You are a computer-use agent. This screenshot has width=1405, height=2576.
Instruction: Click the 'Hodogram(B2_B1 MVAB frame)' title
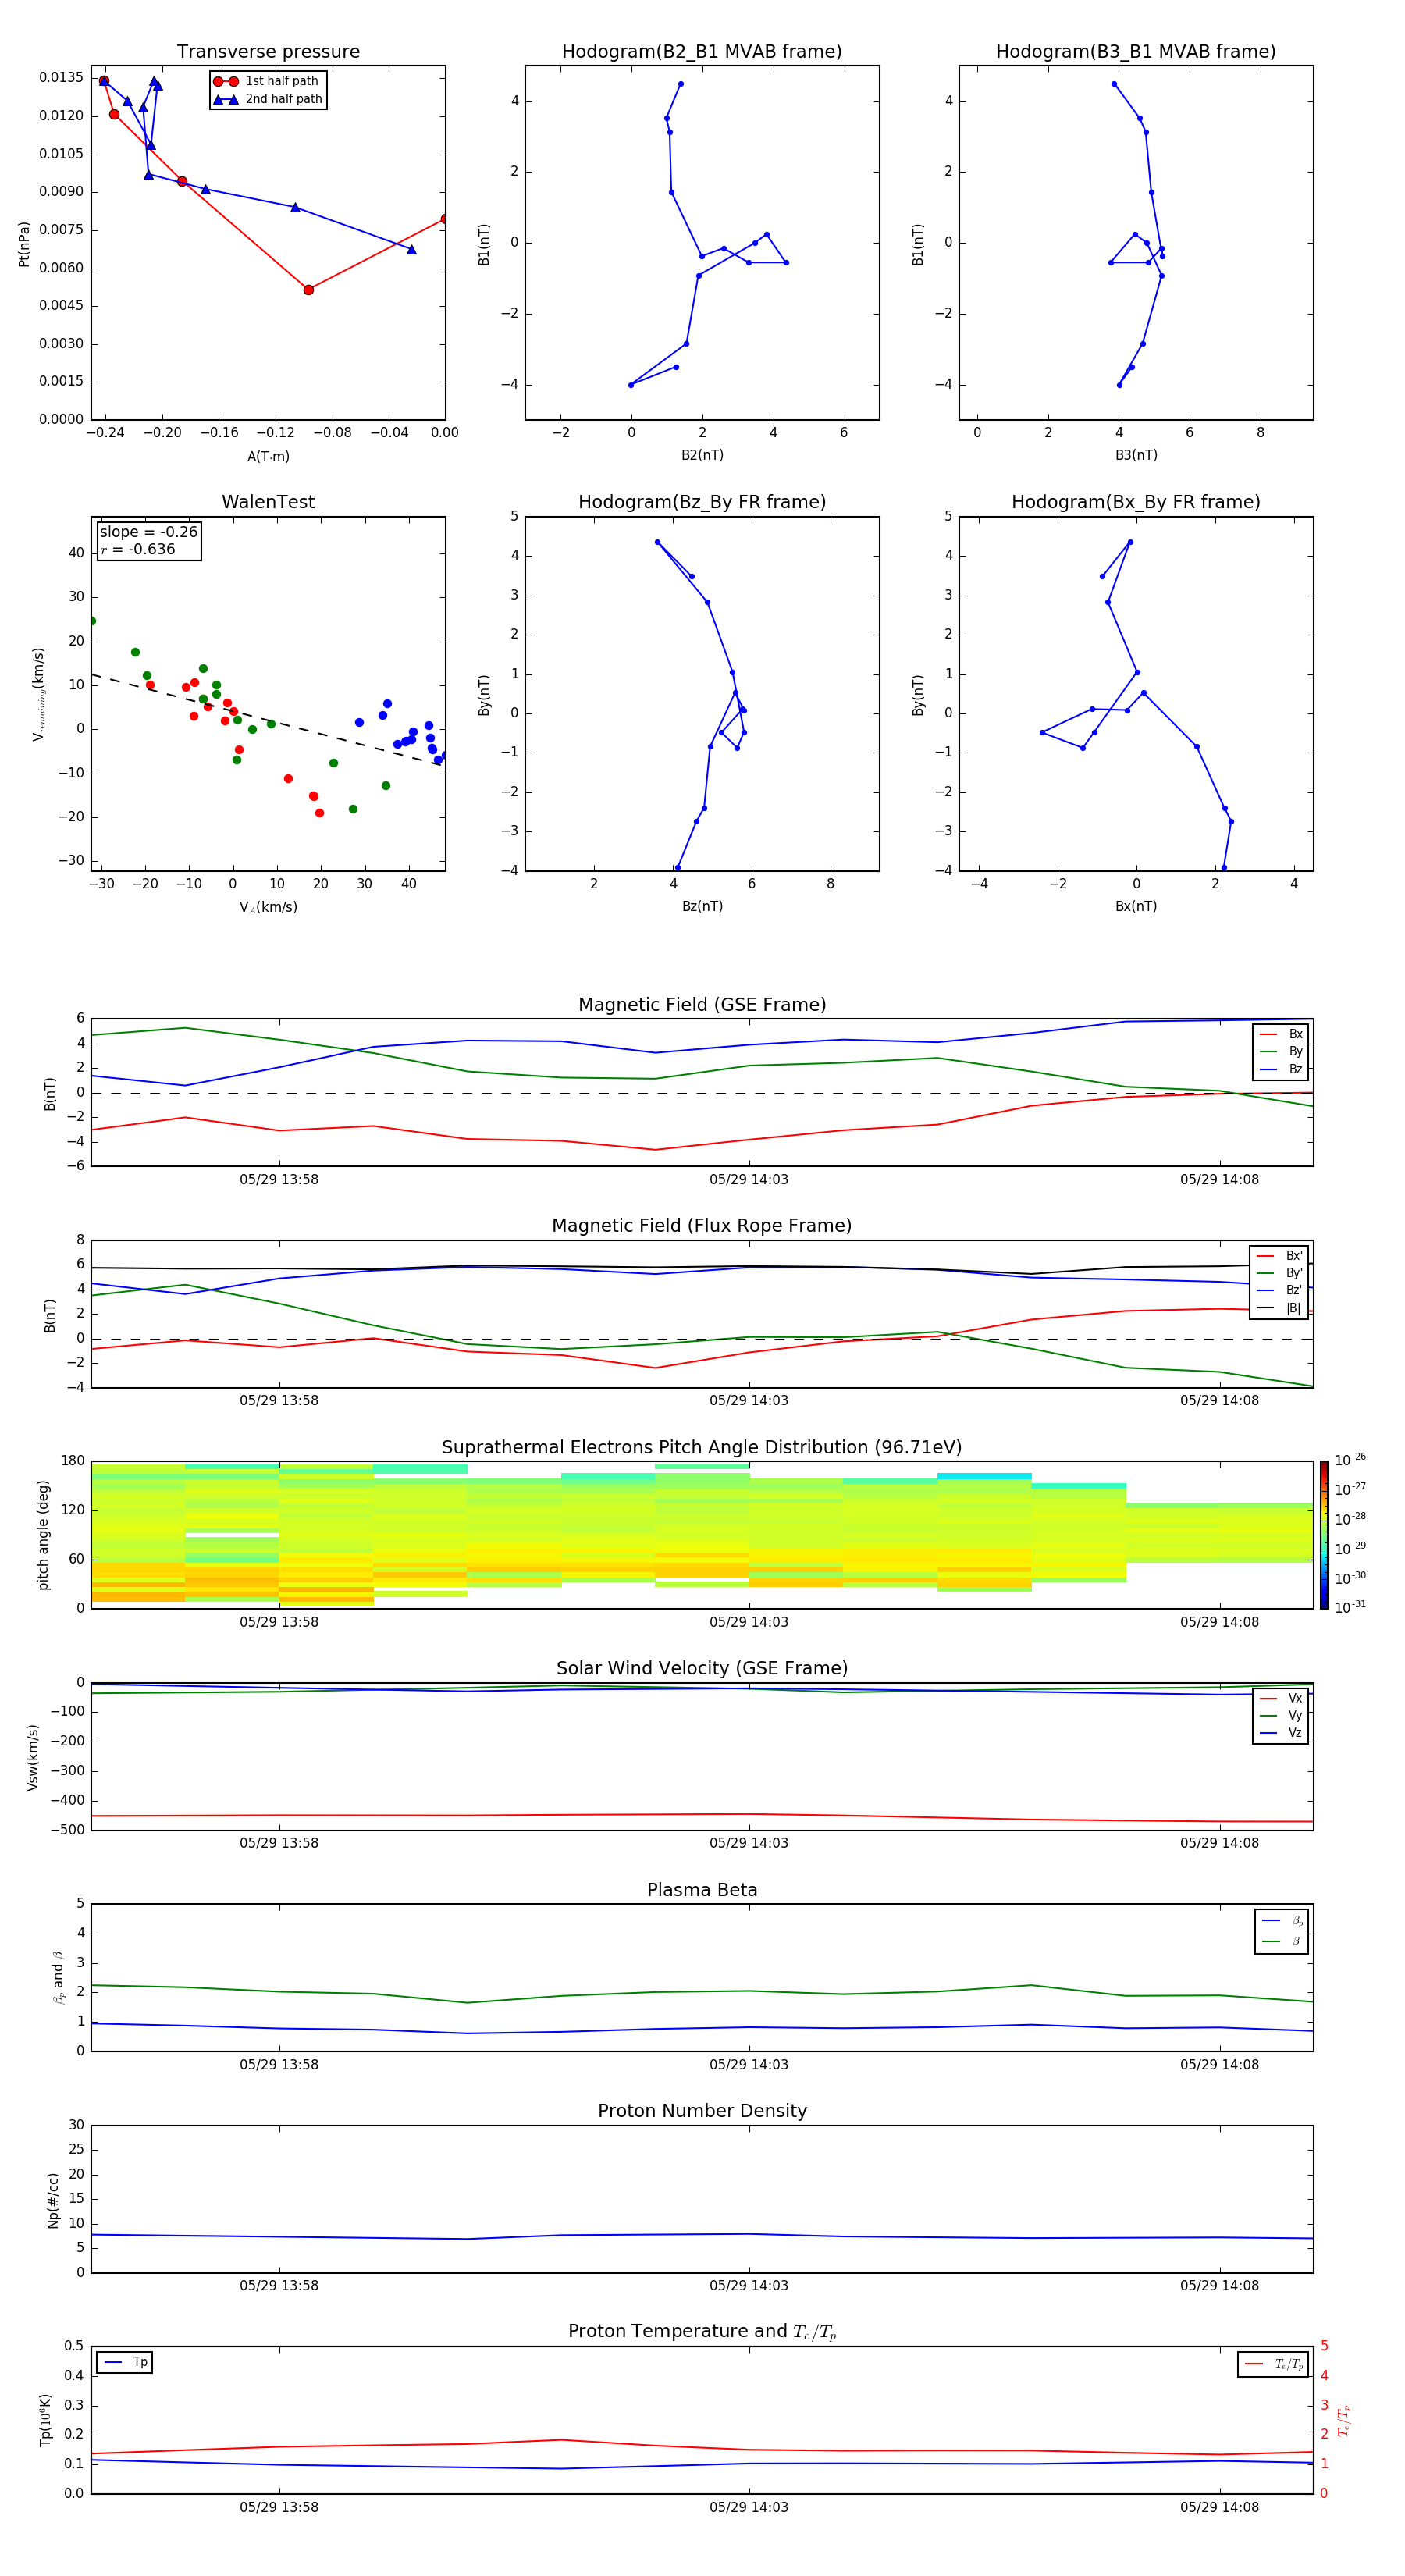click(702, 51)
